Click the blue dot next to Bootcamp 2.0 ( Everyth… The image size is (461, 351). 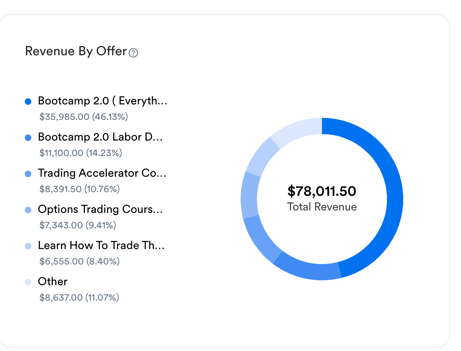pyautogui.click(x=28, y=102)
